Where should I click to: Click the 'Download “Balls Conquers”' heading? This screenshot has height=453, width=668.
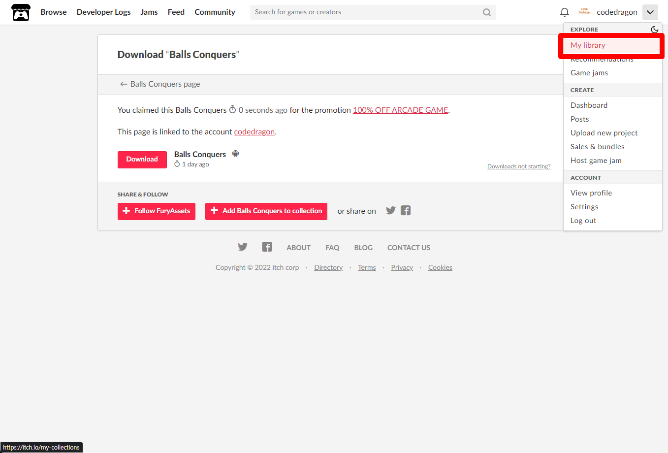[x=178, y=55]
